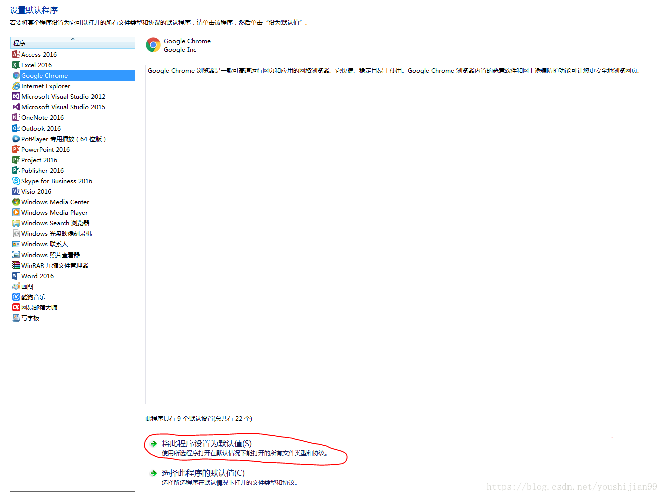663x497 pixels.
Task: Click the Word 2016 icon
Action: click(x=16, y=276)
